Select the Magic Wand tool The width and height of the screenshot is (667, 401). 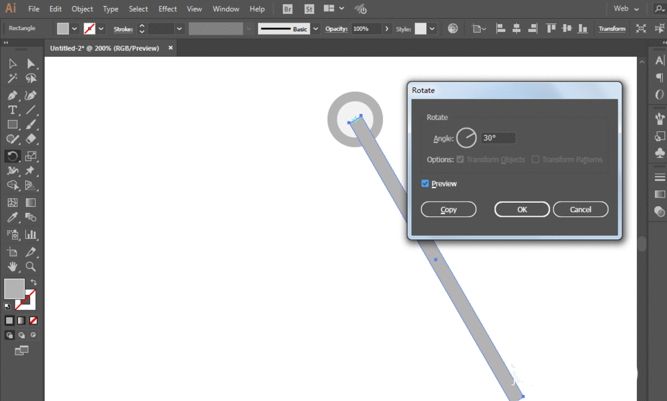point(12,79)
